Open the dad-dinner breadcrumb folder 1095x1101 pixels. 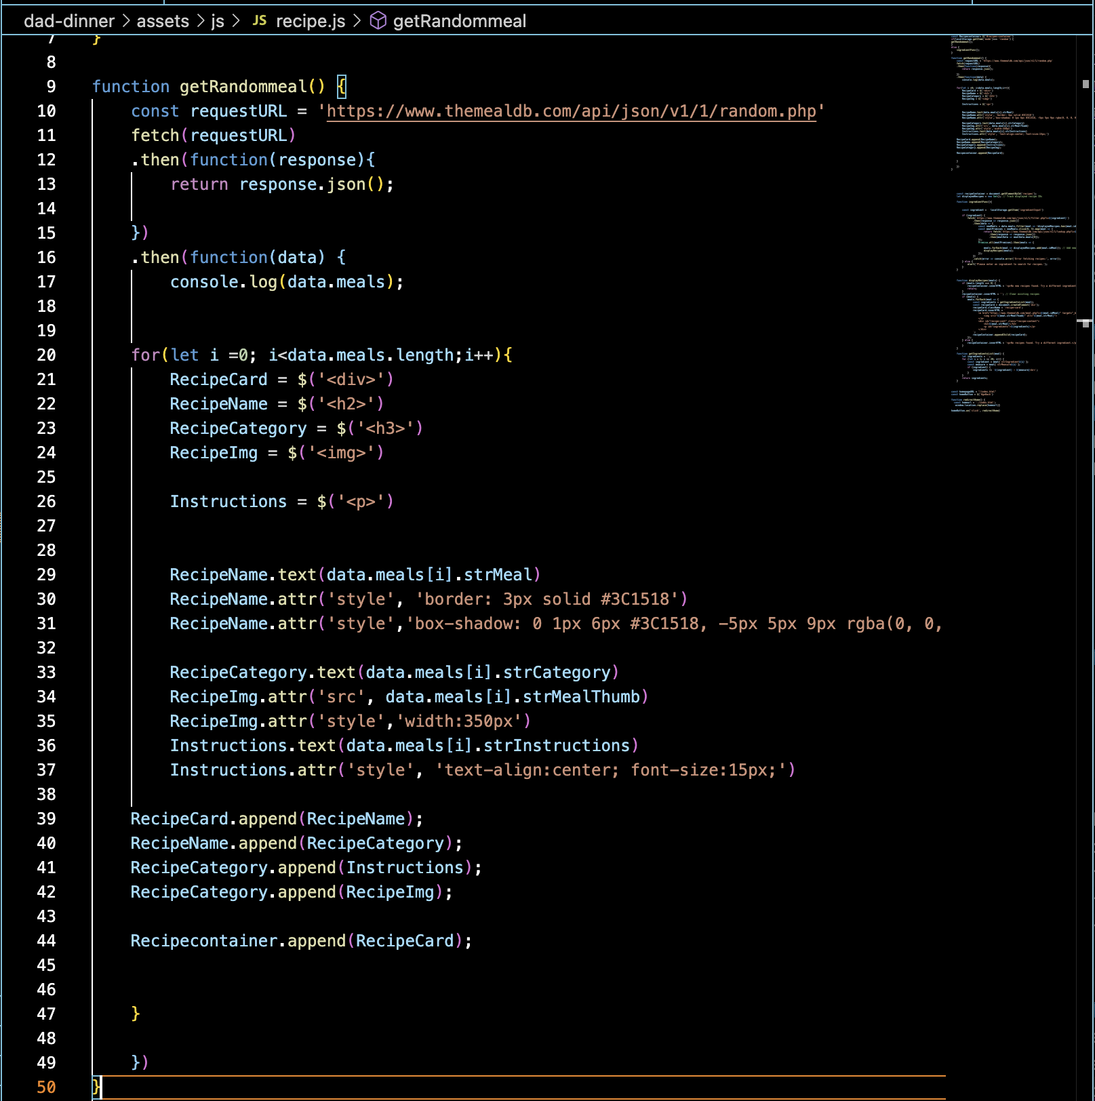[69, 21]
